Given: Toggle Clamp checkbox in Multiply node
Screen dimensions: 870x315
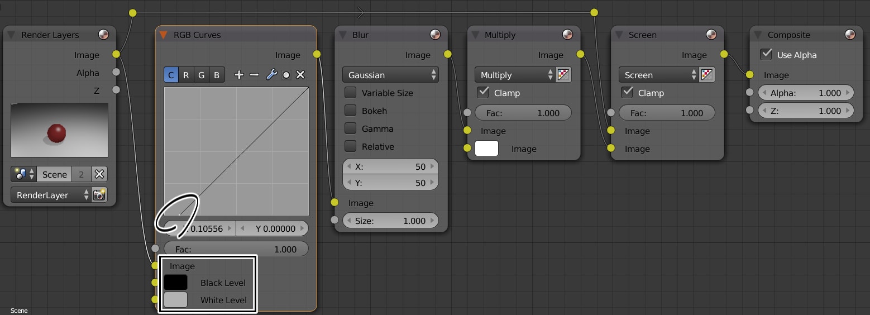Looking at the screenshot, I should pyautogui.click(x=483, y=92).
